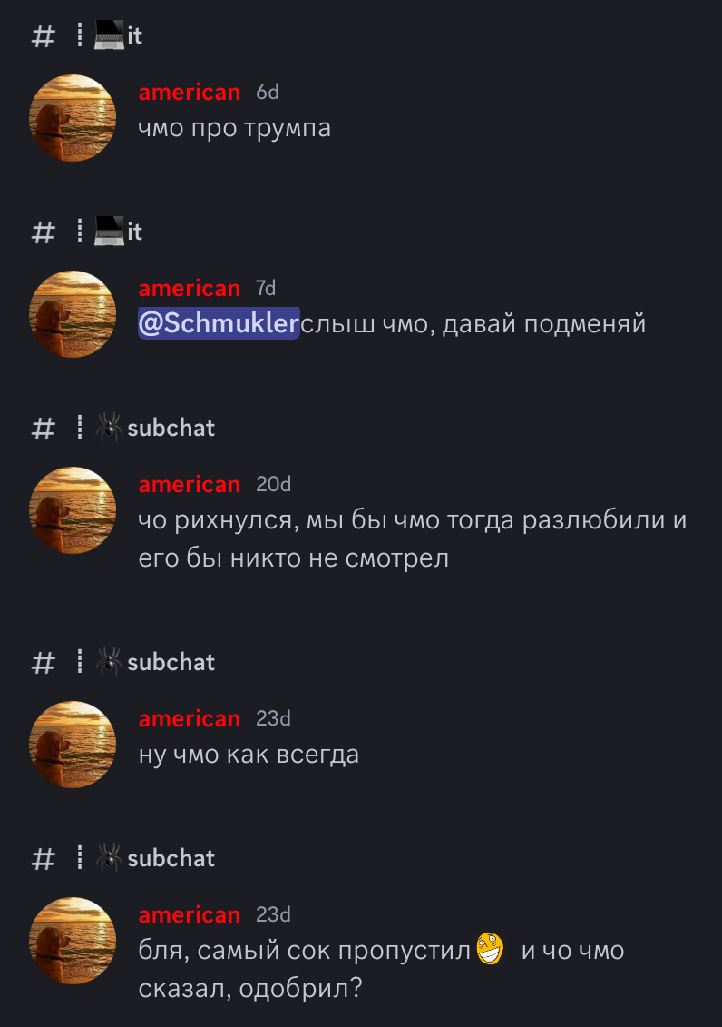Open the @Schmukler mention
The image size is (722, 1027).
(x=219, y=323)
